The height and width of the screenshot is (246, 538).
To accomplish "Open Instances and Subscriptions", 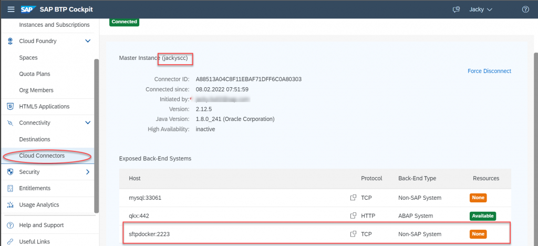I will [54, 25].
